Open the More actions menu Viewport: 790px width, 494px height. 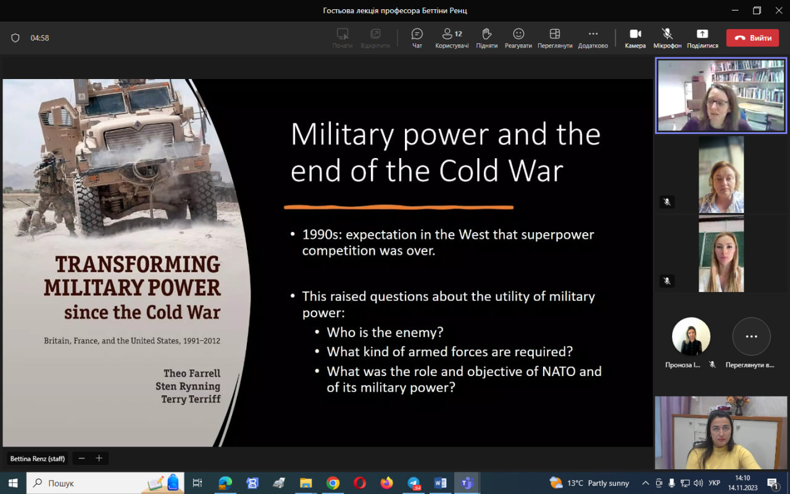point(592,37)
